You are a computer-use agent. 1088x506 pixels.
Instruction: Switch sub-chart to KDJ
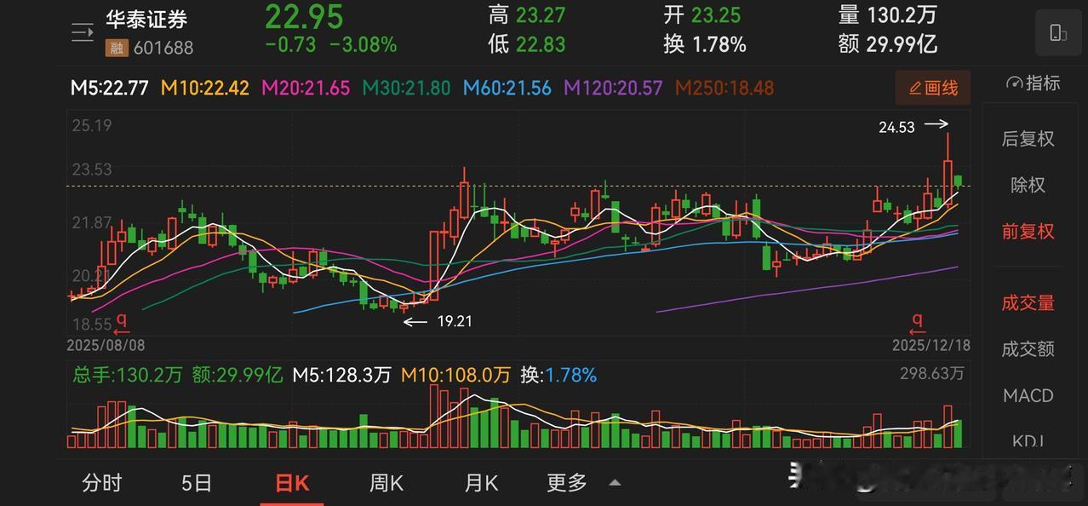coord(1028,440)
